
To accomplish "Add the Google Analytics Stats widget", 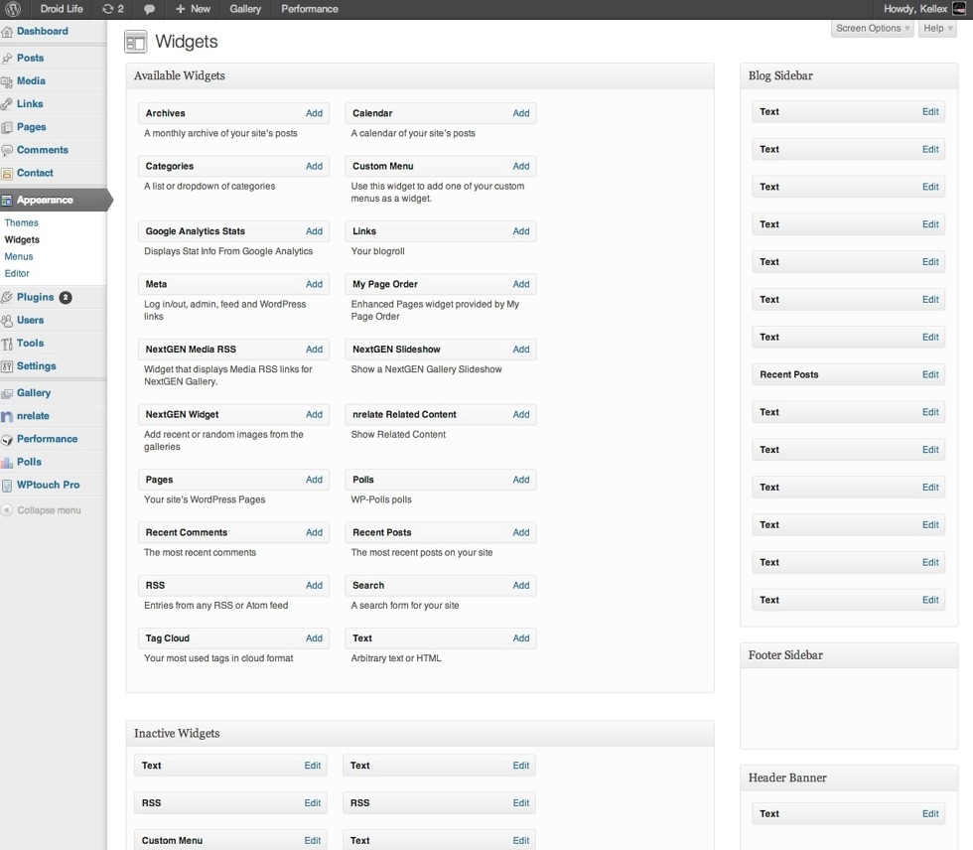I will click(314, 231).
